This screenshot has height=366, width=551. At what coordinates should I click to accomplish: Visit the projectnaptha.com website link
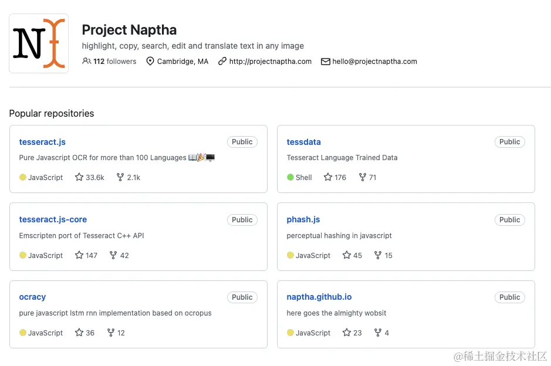(270, 61)
